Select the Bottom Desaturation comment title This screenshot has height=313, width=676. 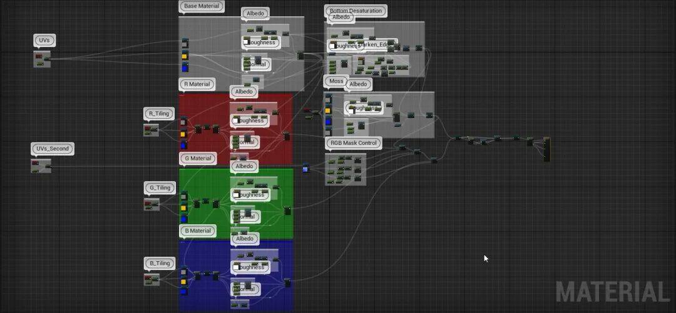point(356,11)
